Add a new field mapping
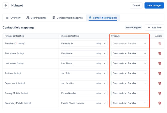Screen dimensions: 167x113 (155, 27)
